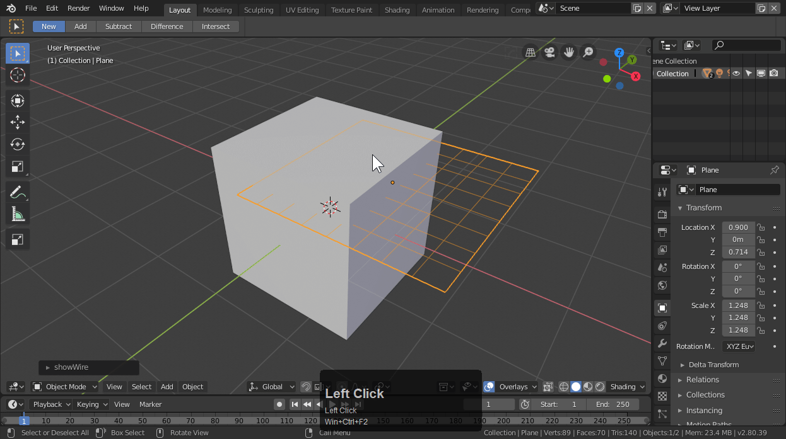Viewport: 786px width, 439px height.
Task: Click the Intersect selection mode button
Action: coord(216,26)
